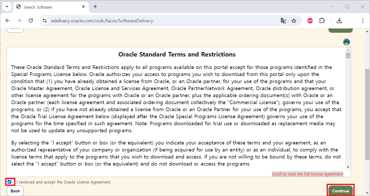This screenshot has height=196, width=370.
Task: View site information icon in address bar
Action: 45,21
